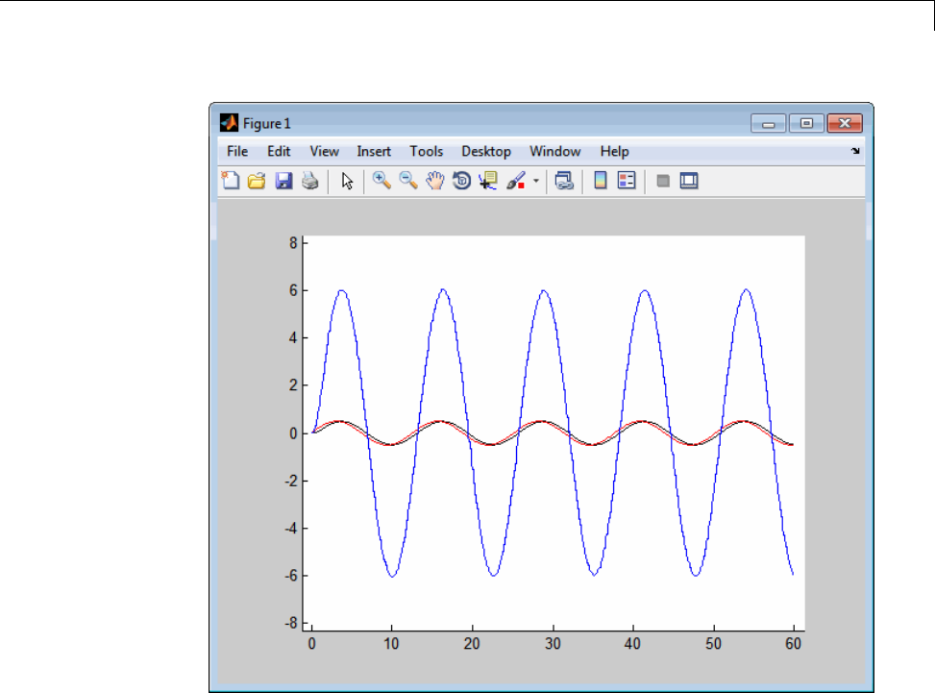
Task: Click the y-axis label 8
Action: coord(293,243)
